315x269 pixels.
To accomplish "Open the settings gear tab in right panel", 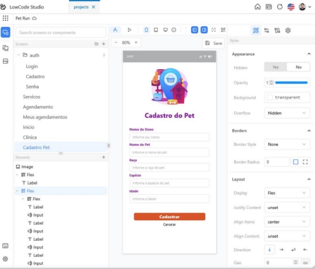I will 288,30.
